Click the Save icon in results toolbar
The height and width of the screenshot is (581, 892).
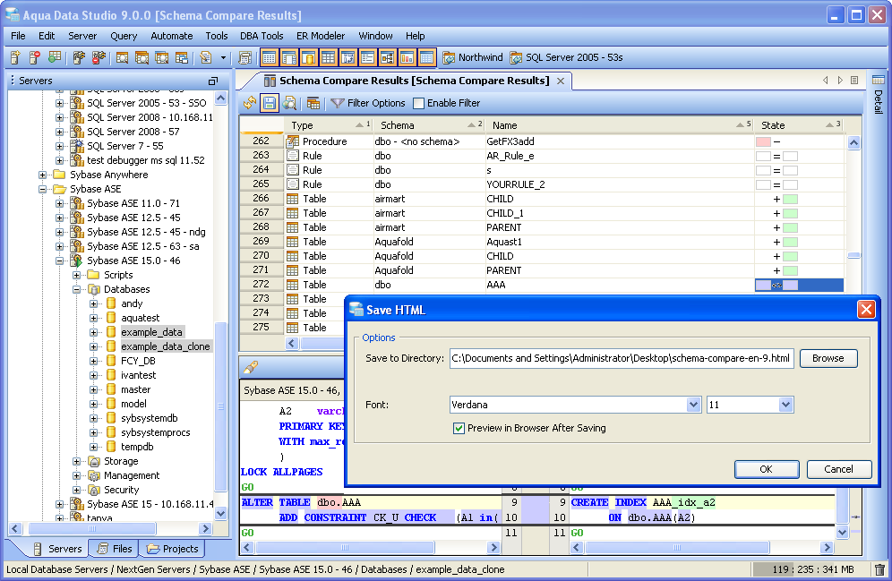coord(269,103)
